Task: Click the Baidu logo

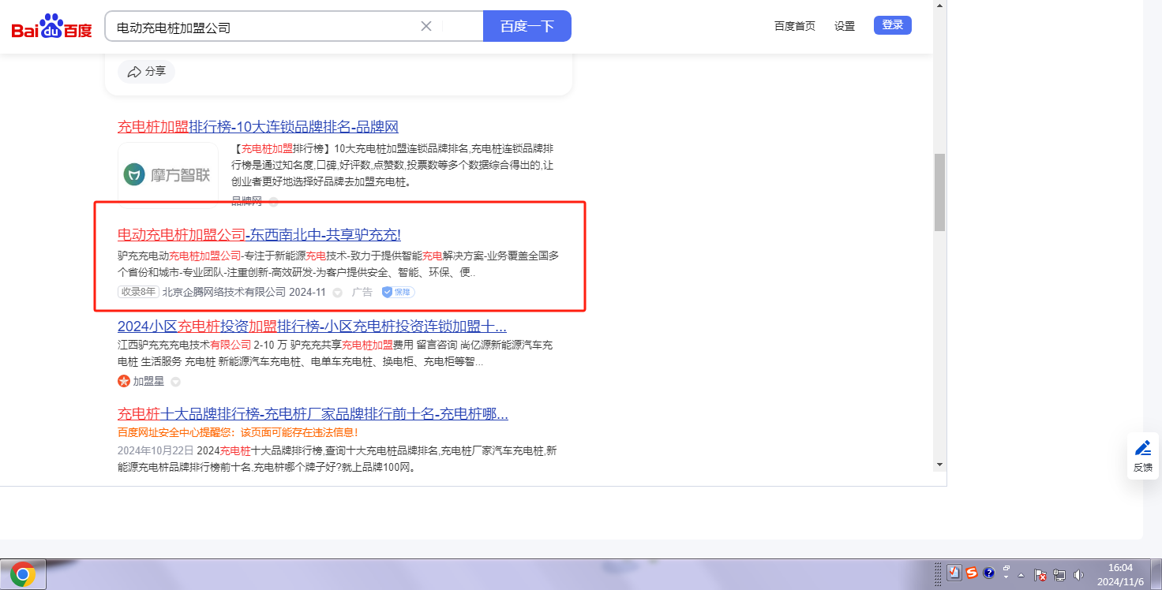Action: 51,28
